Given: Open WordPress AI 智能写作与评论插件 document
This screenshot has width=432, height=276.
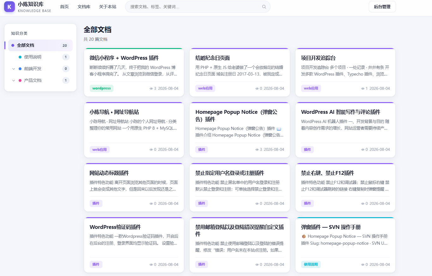Looking at the screenshot, I should pos(341,112).
